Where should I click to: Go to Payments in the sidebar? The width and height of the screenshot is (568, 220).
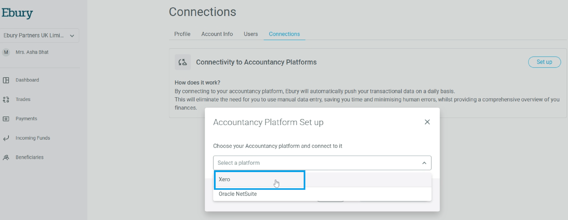[x=26, y=119]
